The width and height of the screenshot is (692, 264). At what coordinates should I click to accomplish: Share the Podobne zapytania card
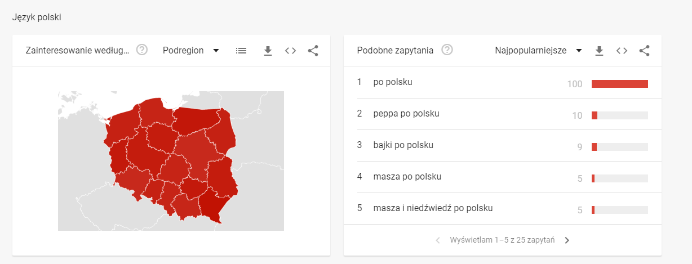[645, 51]
